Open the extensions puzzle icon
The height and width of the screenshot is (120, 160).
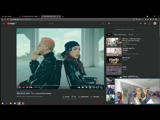pos(151,19)
